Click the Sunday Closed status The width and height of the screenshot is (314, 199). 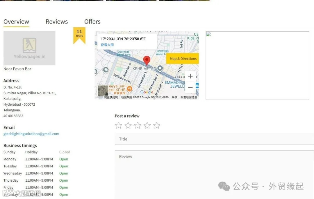click(x=65, y=152)
